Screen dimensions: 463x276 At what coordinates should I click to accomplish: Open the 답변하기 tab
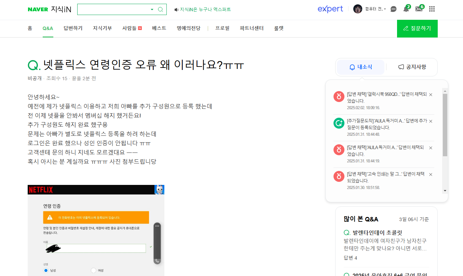(x=73, y=28)
